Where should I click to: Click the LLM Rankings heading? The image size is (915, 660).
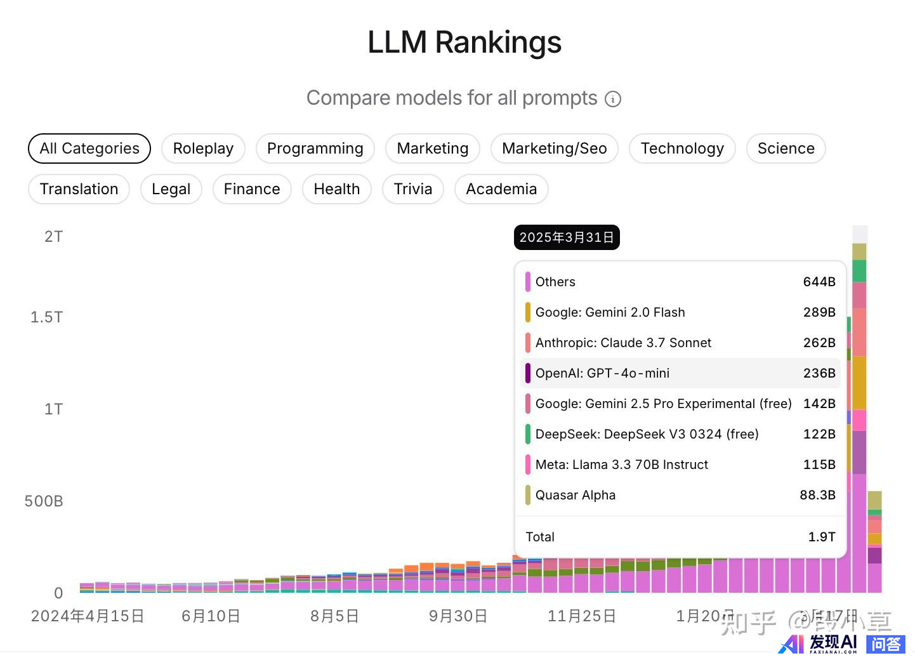coord(464,43)
